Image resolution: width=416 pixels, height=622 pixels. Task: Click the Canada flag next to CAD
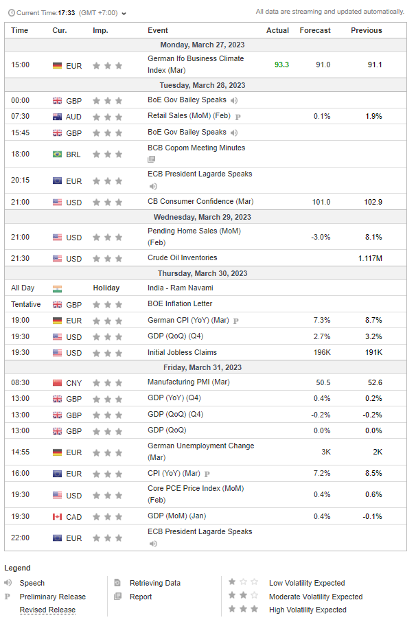tap(57, 517)
